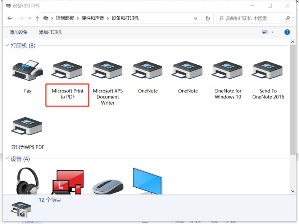
Task: Click the Send To OneNote 2016 label
Action: 268,94
